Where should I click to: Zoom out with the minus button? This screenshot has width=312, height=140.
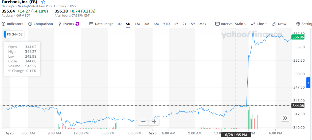pyautogui.click(x=143, y=122)
